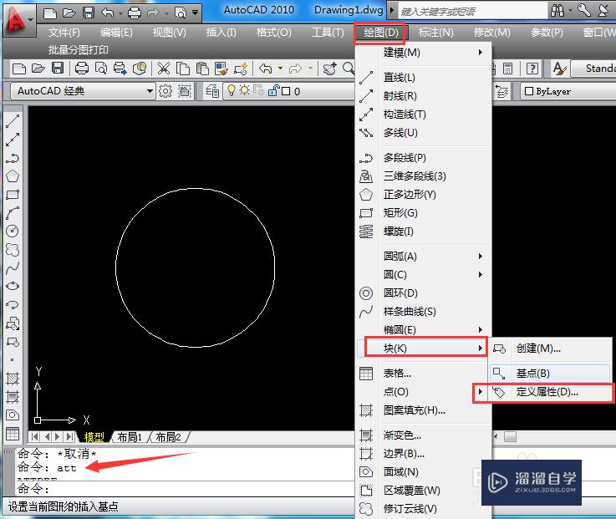The width and height of the screenshot is (616, 519).
Task: Toggle layer 0 on/off lightbulb icon
Action: pos(232,91)
